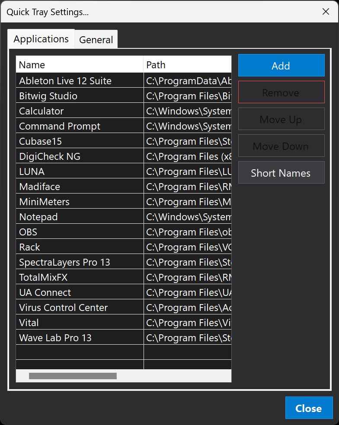This screenshot has height=425, width=339.
Task: Click the path cell for LUNA
Action: point(188,171)
